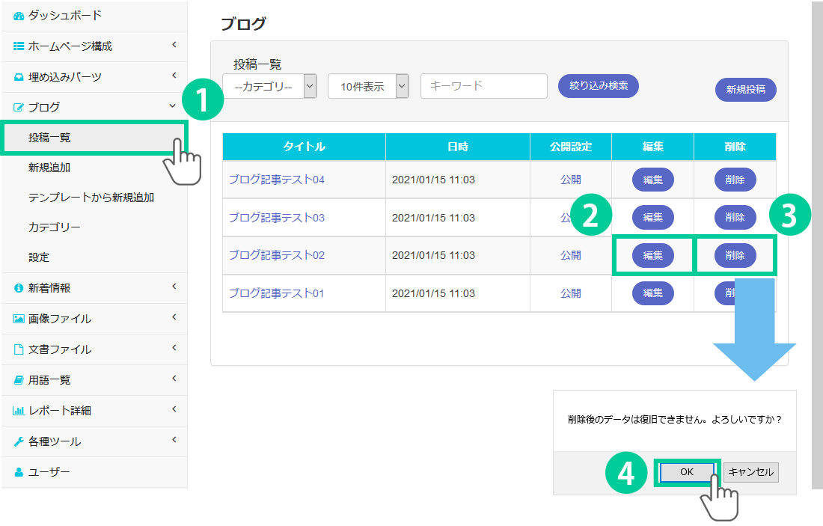Expand the 文書ファイル sidebar section
The height and width of the screenshot is (526, 823).
click(x=174, y=349)
